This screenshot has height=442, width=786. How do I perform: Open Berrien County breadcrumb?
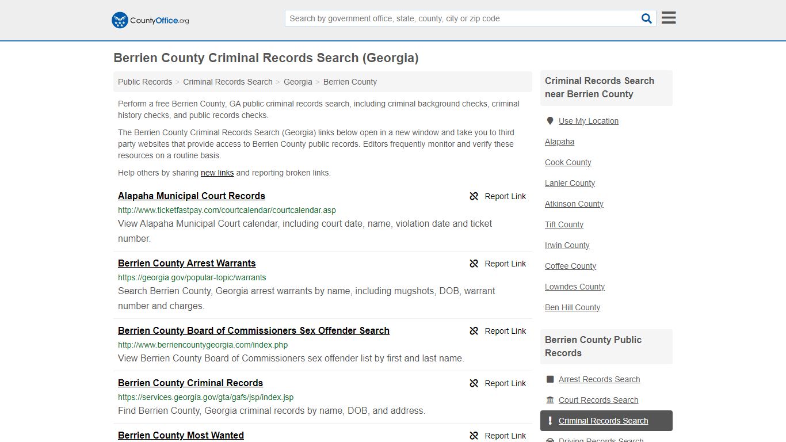coord(350,82)
